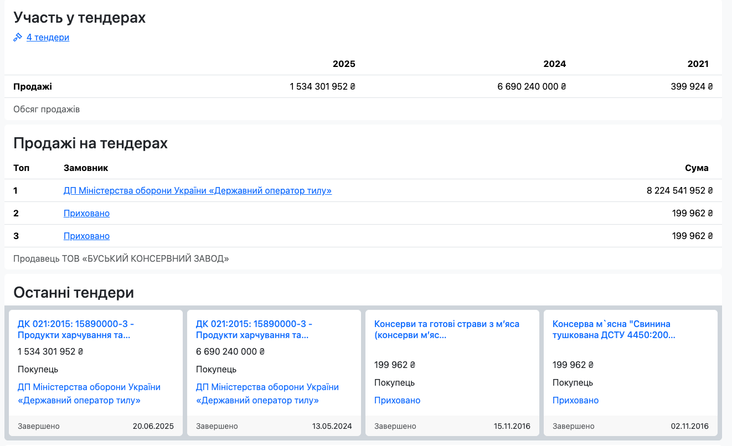Viewport: 732px width, 446px height.
Task: Open Консерви та готові страви з м'яса tender
Action: (447, 330)
